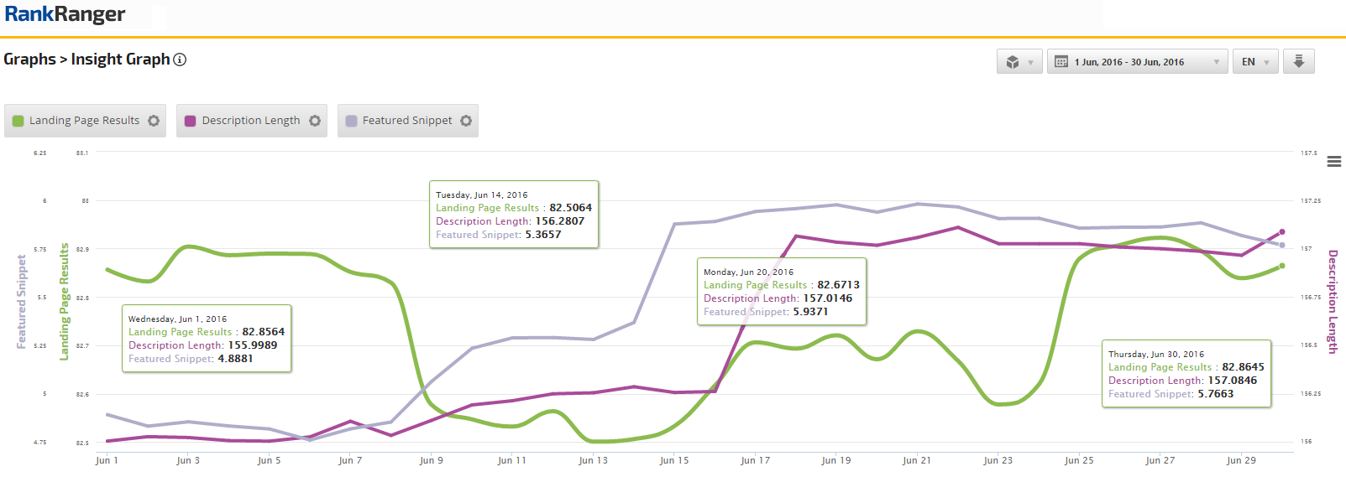This screenshot has width=1346, height=477.
Task: Click the Featured Snippet gear icon
Action: [x=466, y=121]
